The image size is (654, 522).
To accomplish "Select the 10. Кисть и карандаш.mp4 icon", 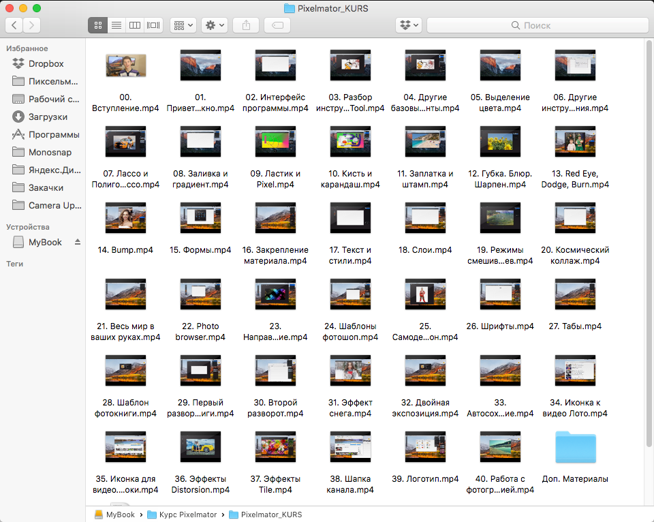I will (350, 142).
